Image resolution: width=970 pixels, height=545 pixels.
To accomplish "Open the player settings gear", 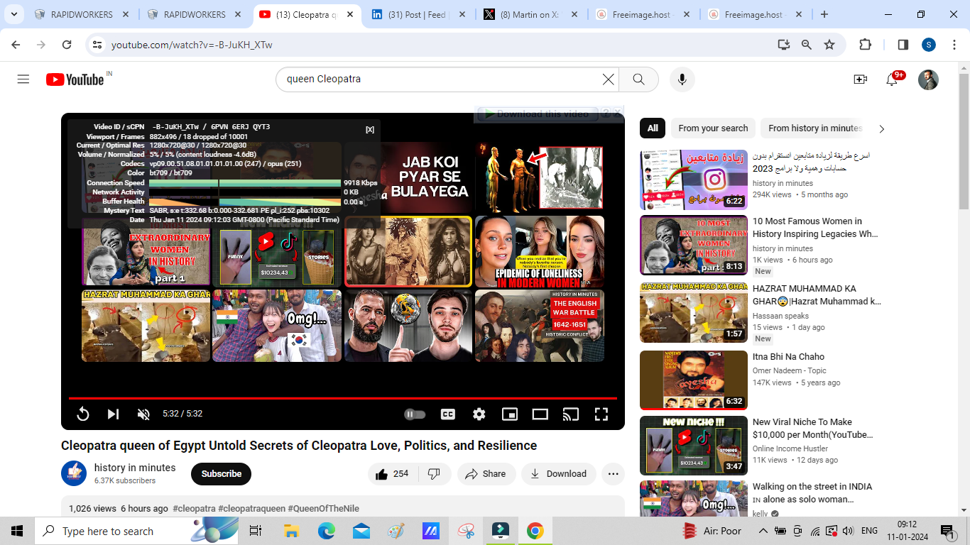I will coord(479,414).
